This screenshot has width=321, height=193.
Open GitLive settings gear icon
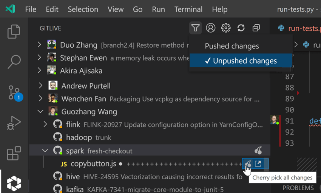226,28
